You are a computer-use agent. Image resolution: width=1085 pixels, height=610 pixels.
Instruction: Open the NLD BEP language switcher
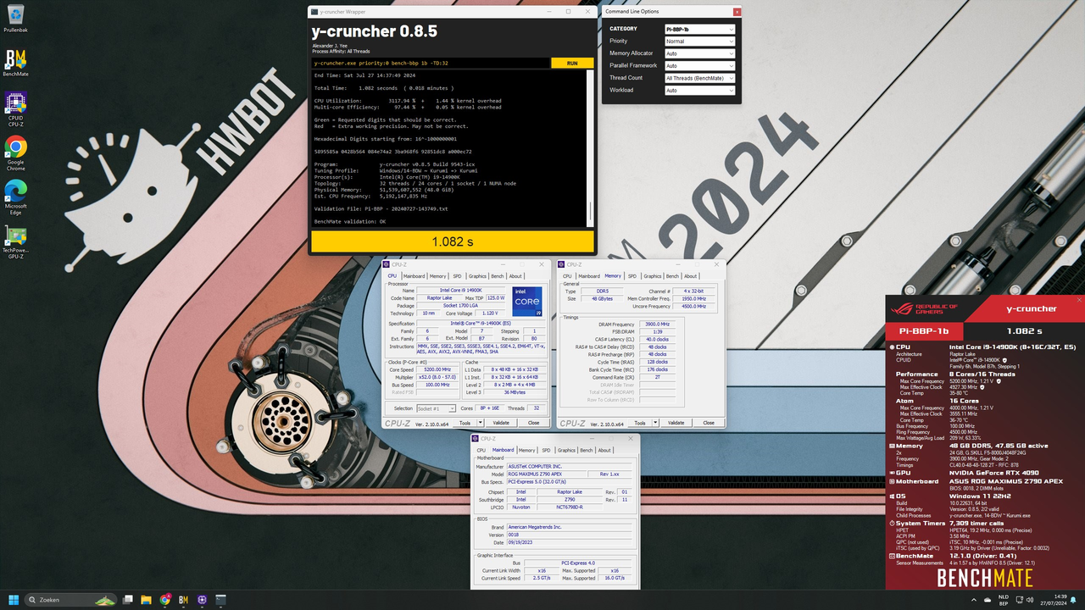coord(1004,600)
